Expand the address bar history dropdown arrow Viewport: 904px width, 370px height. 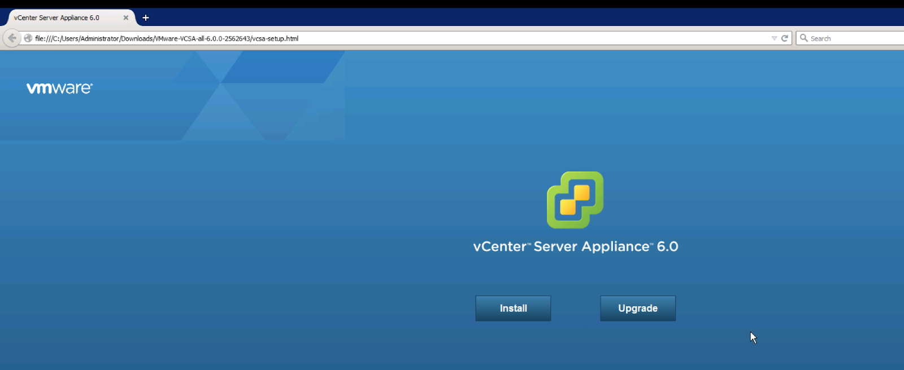click(774, 38)
